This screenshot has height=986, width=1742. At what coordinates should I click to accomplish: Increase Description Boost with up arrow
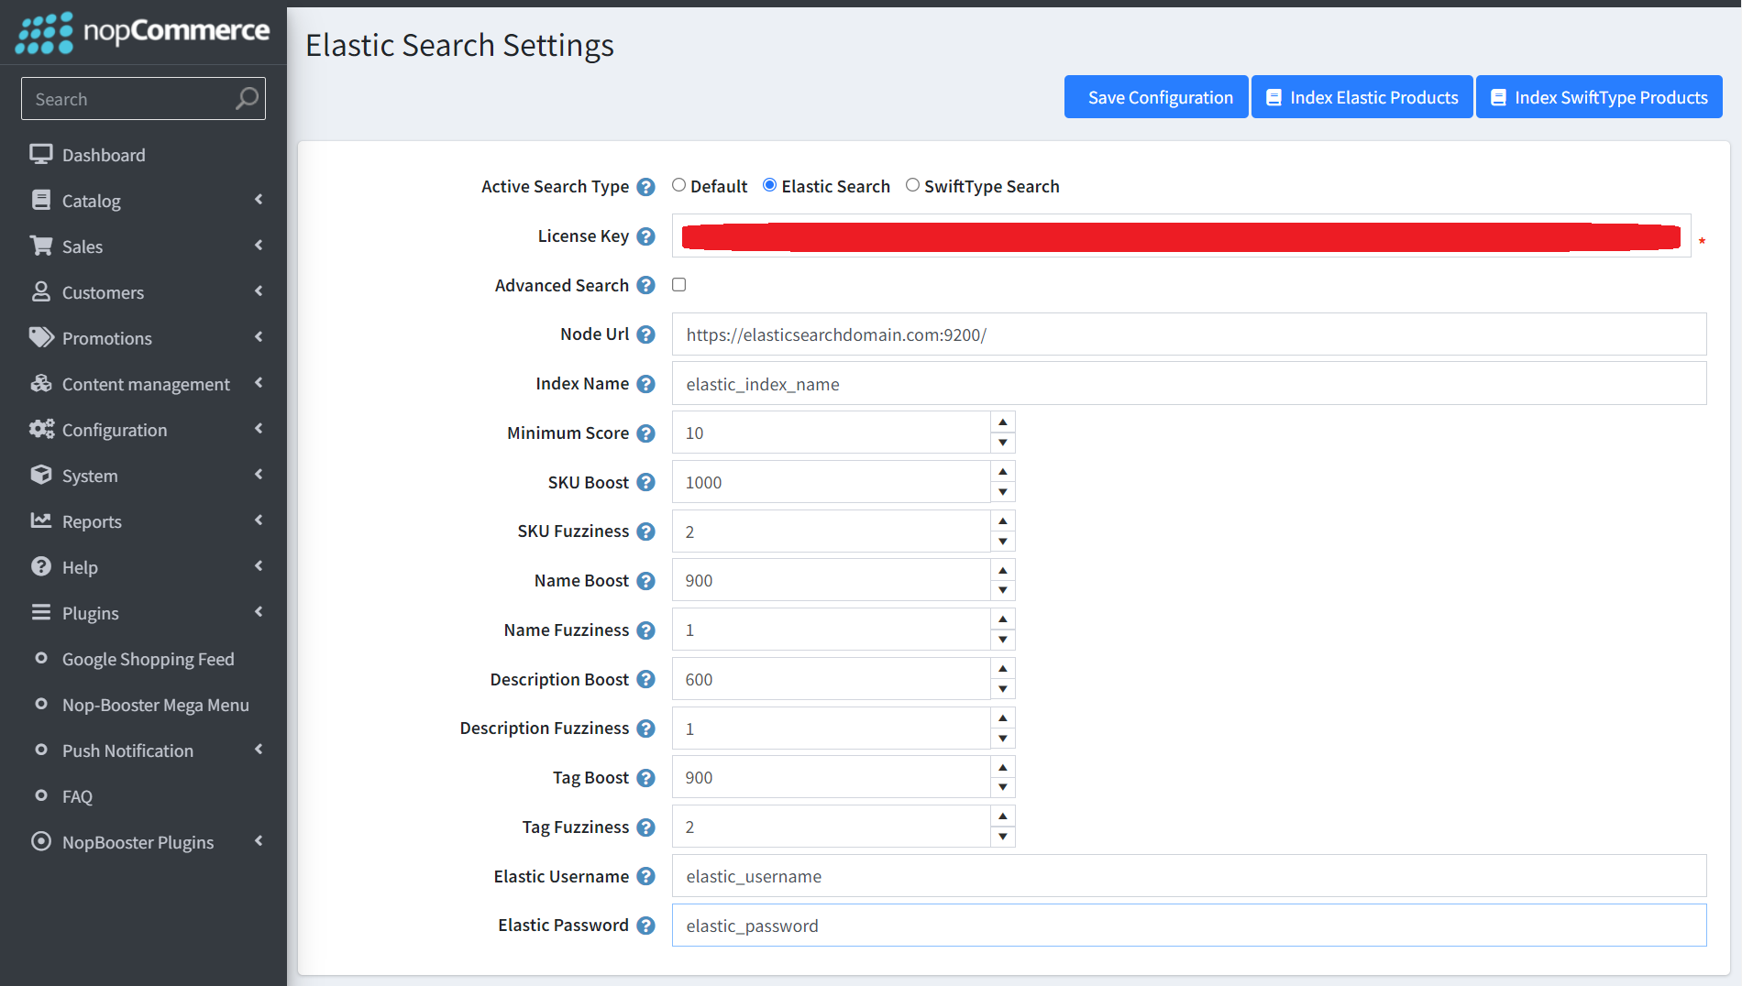[x=1003, y=669]
